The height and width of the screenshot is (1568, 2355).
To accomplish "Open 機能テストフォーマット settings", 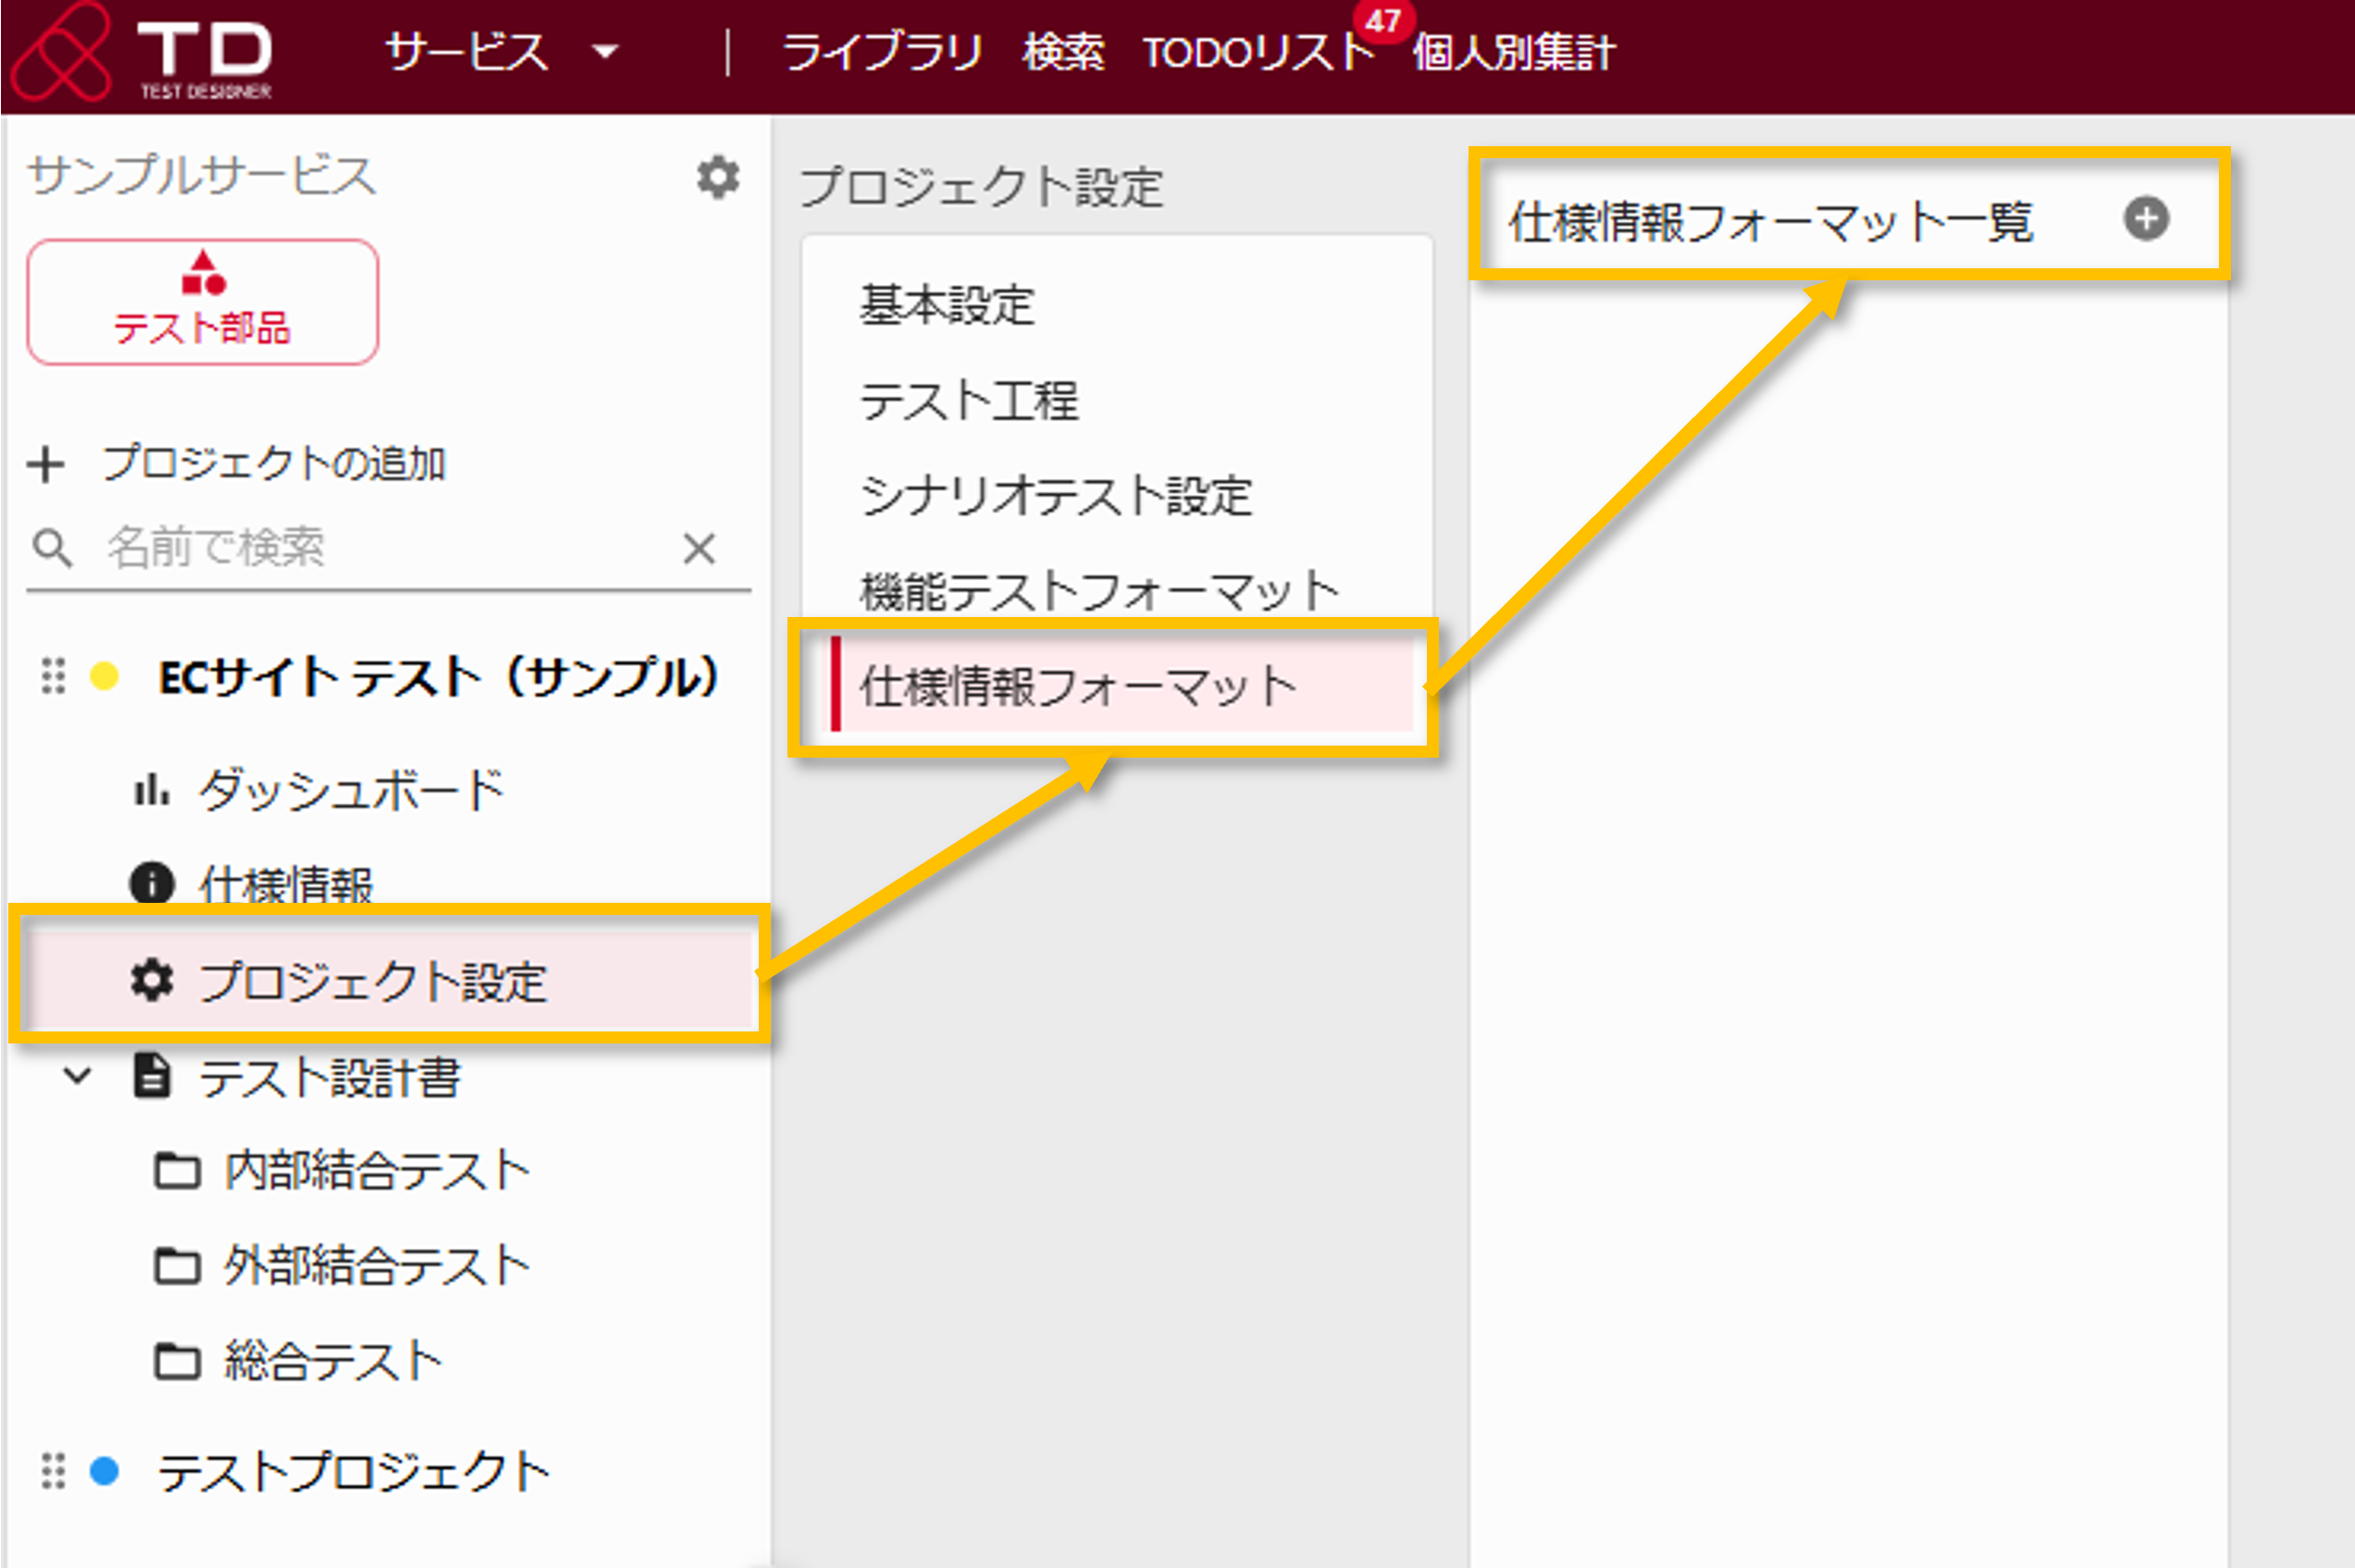I will [x=1100, y=591].
